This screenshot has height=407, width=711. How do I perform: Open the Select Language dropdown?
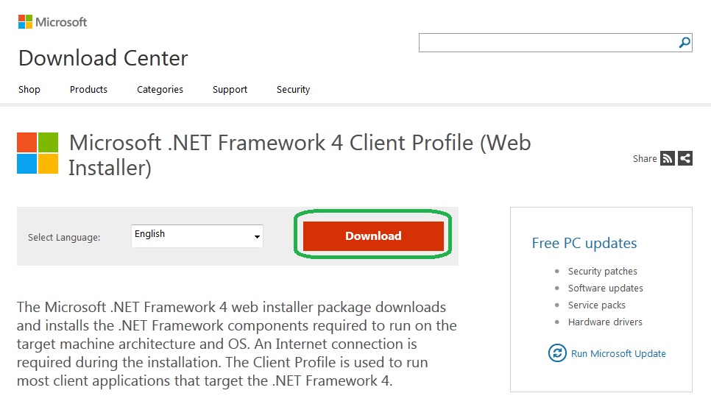[x=197, y=236]
